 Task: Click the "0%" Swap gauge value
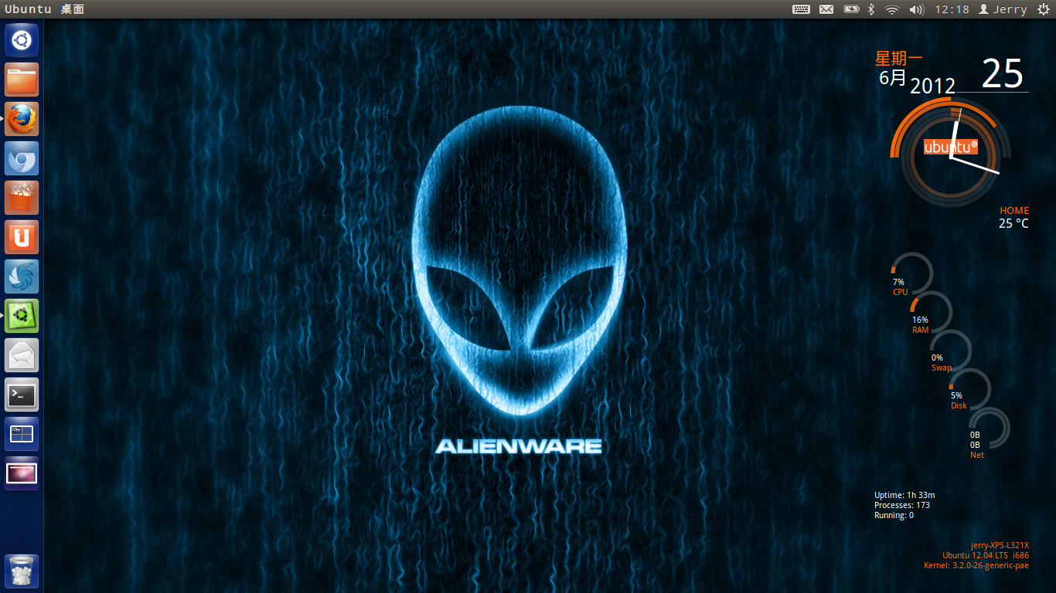[x=937, y=358]
